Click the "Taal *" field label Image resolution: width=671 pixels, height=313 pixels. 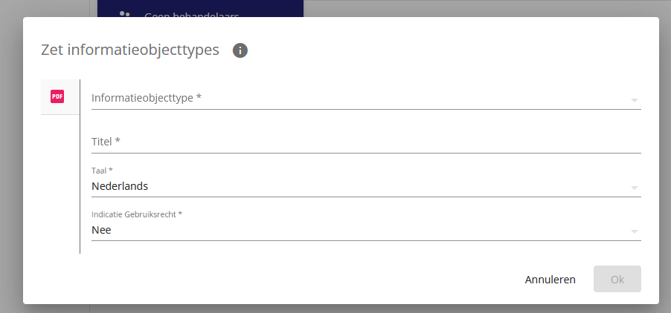[x=102, y=170]
